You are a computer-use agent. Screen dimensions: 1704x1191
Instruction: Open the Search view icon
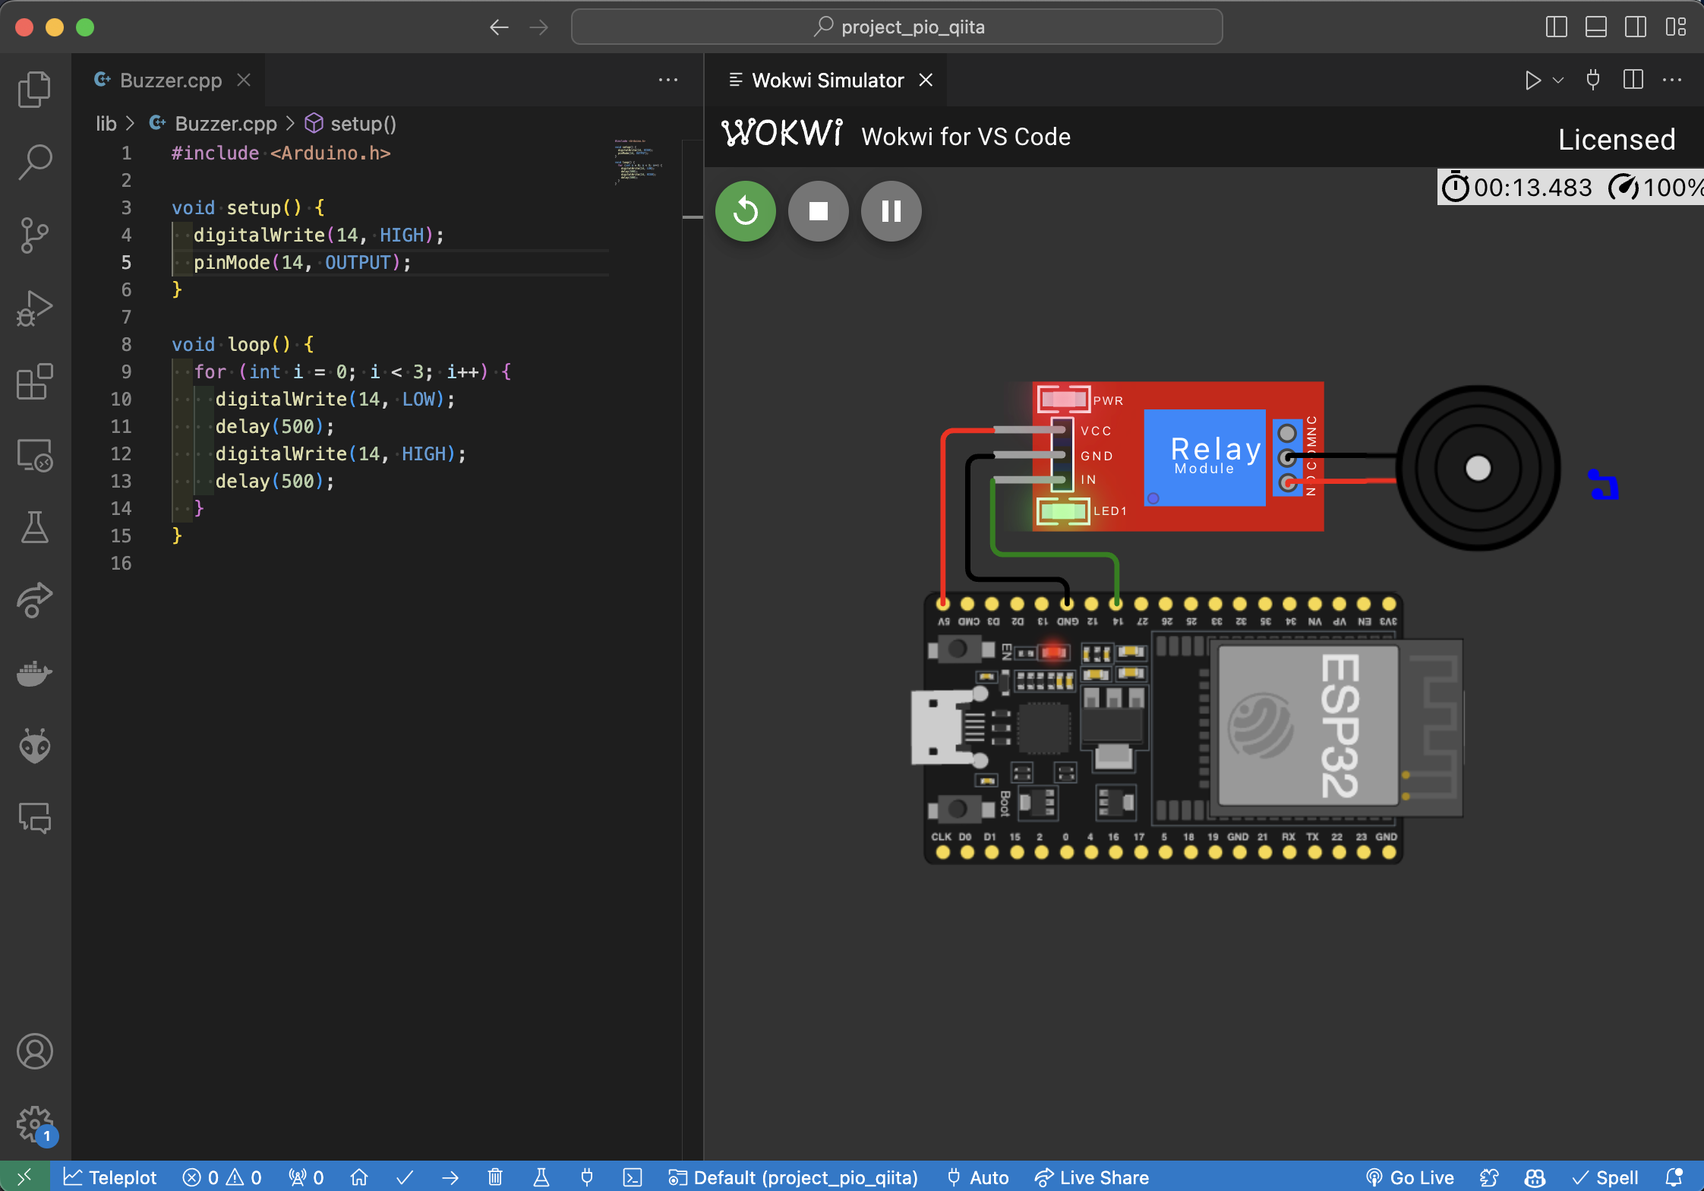(35, 162)
